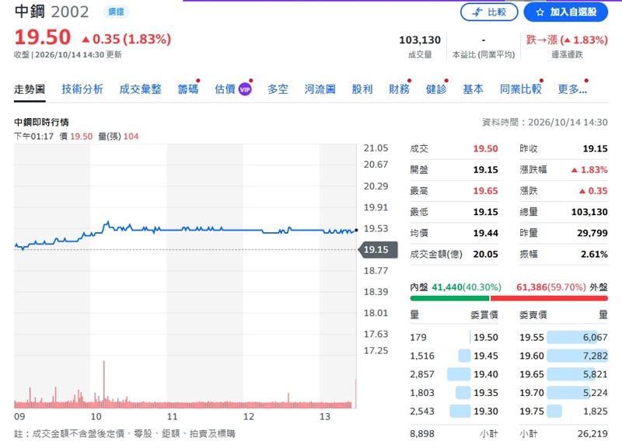This screenshot has height=448, width=622.
Task: Click the 內盤 41,440(40.30%) text
Action: tap(456, 287)
